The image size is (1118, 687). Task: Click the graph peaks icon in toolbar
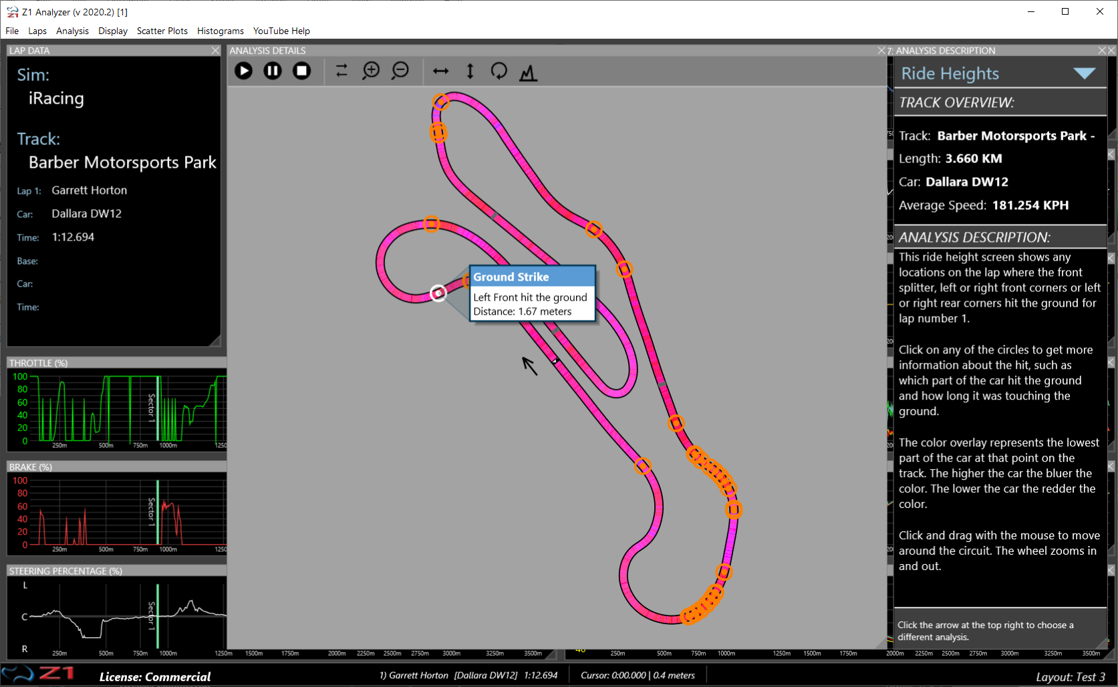(x=529, y=72)
